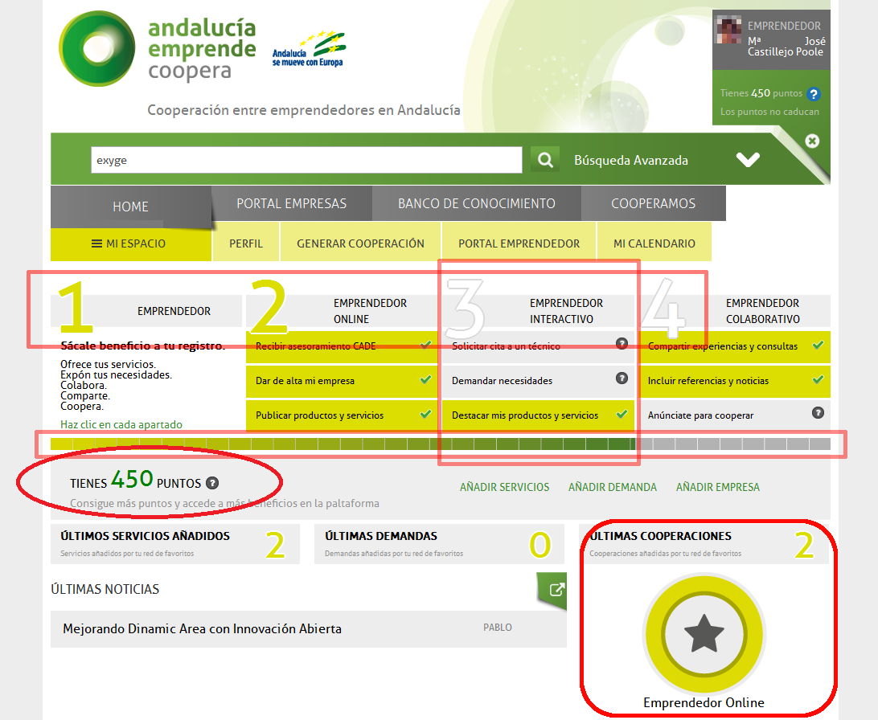Click the user name Castillejo Poole

[785, 51]
